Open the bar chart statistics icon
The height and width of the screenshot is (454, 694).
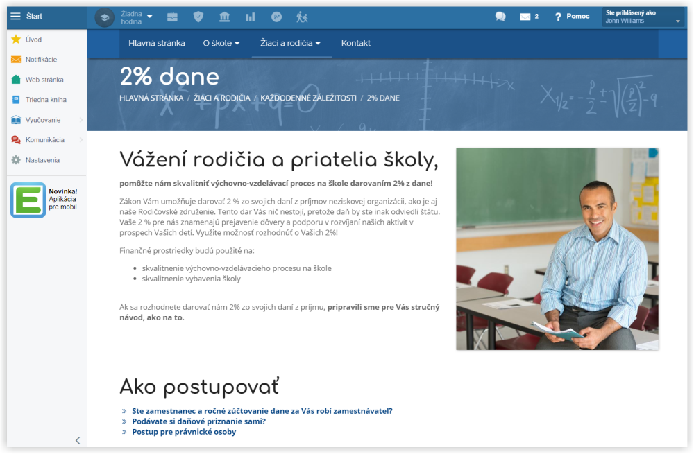(x=251, y=17)
